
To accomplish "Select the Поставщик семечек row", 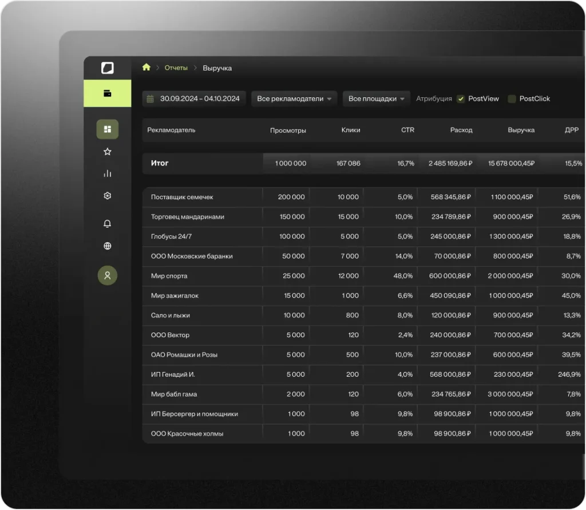I will pos(182,197).
